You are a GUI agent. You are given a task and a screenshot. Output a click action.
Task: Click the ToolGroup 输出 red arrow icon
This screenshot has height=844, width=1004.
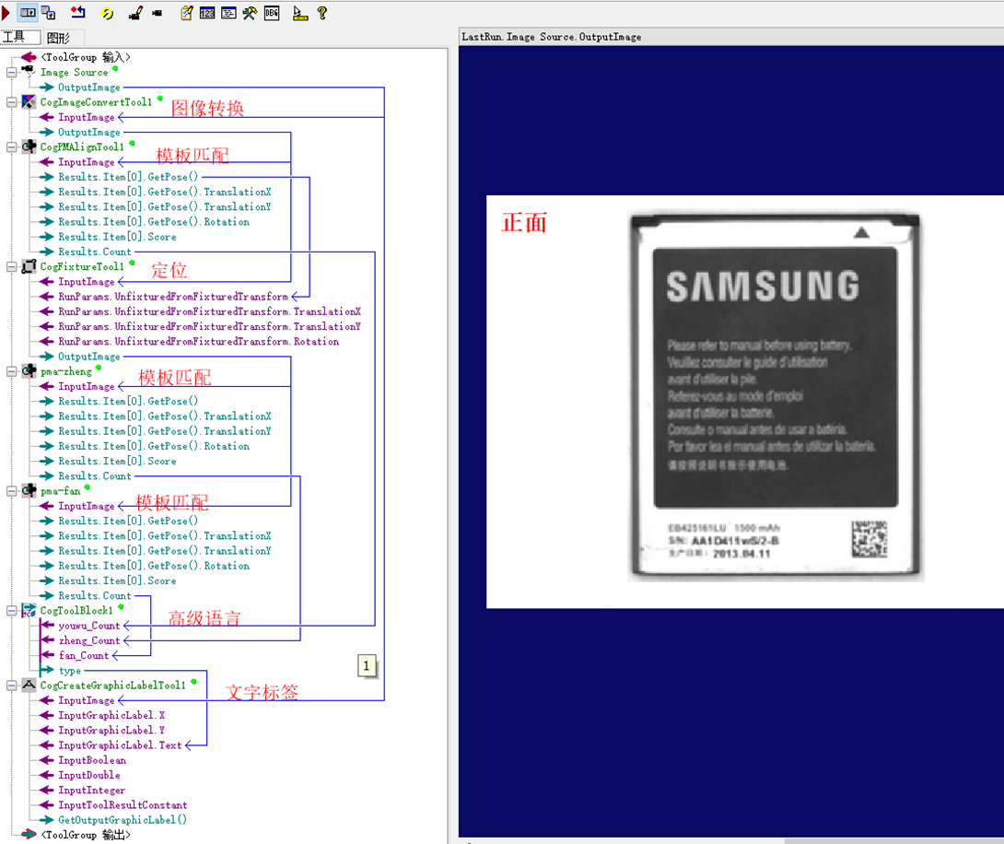tap(29, 835)
